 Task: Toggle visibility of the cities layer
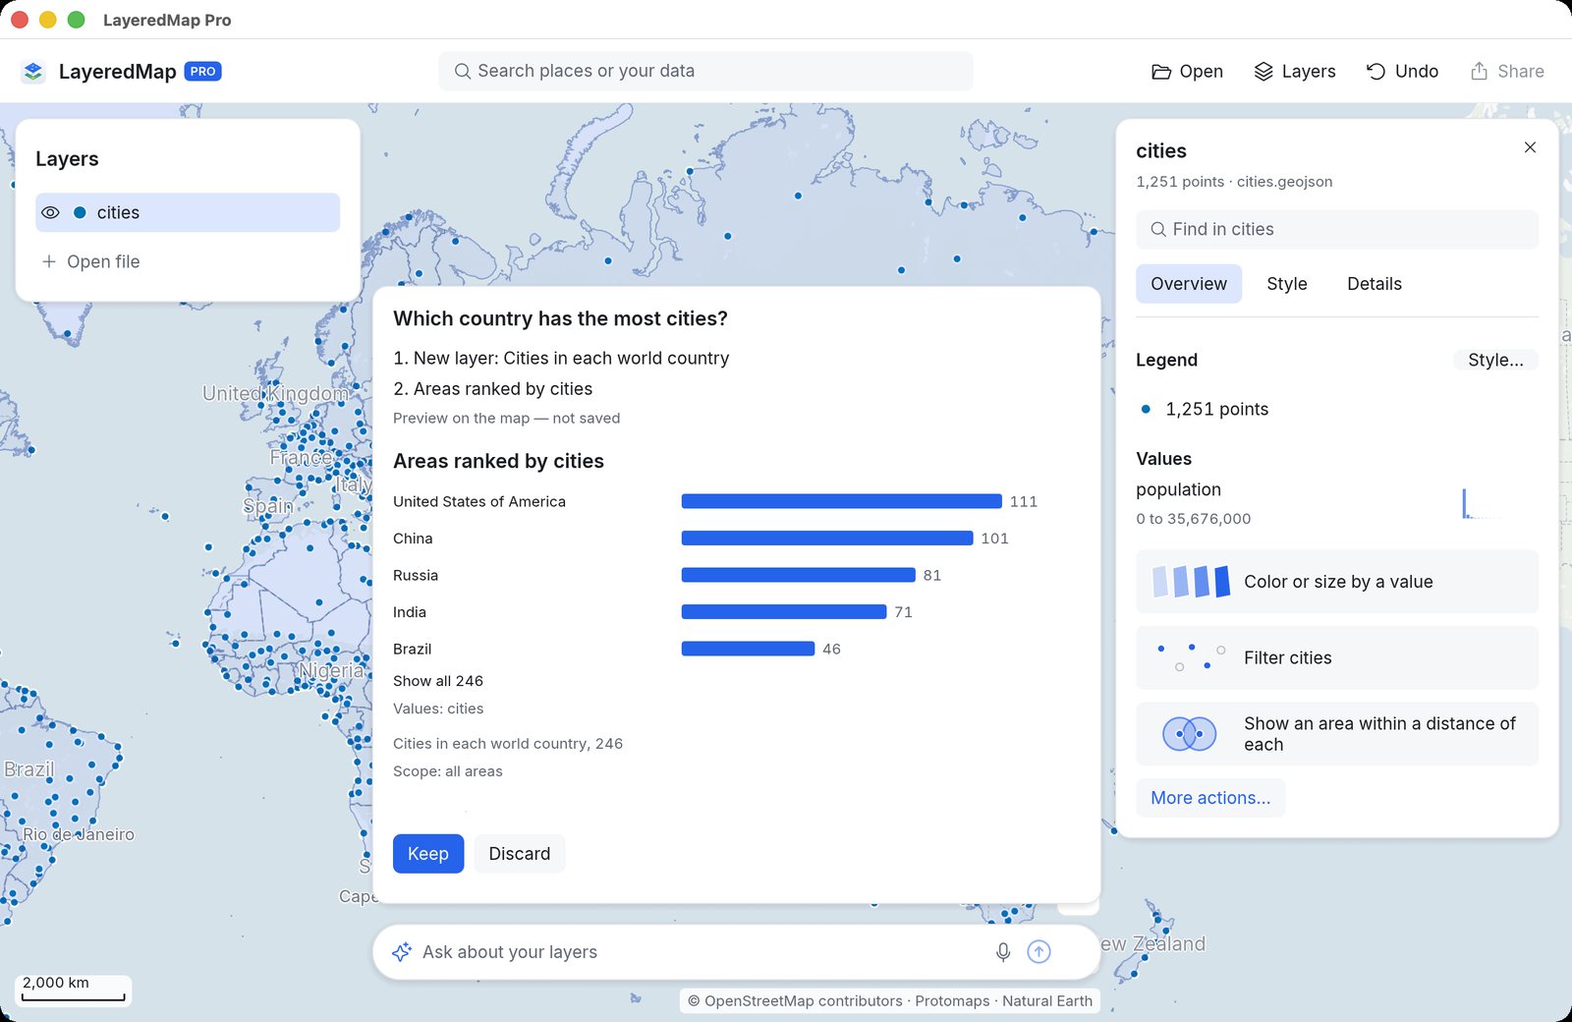[51, 212]
